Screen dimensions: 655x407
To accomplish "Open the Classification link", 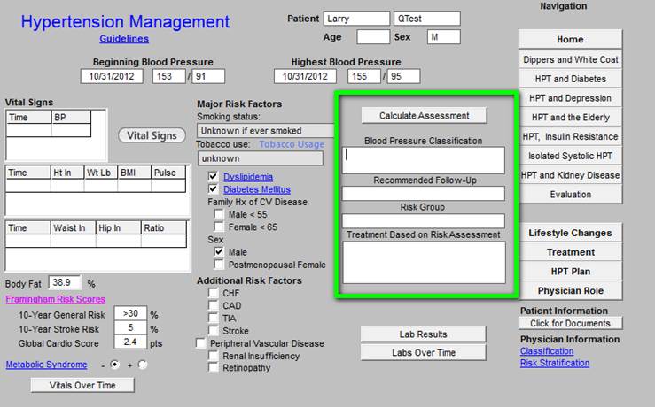I will click(x=546, y=351).
